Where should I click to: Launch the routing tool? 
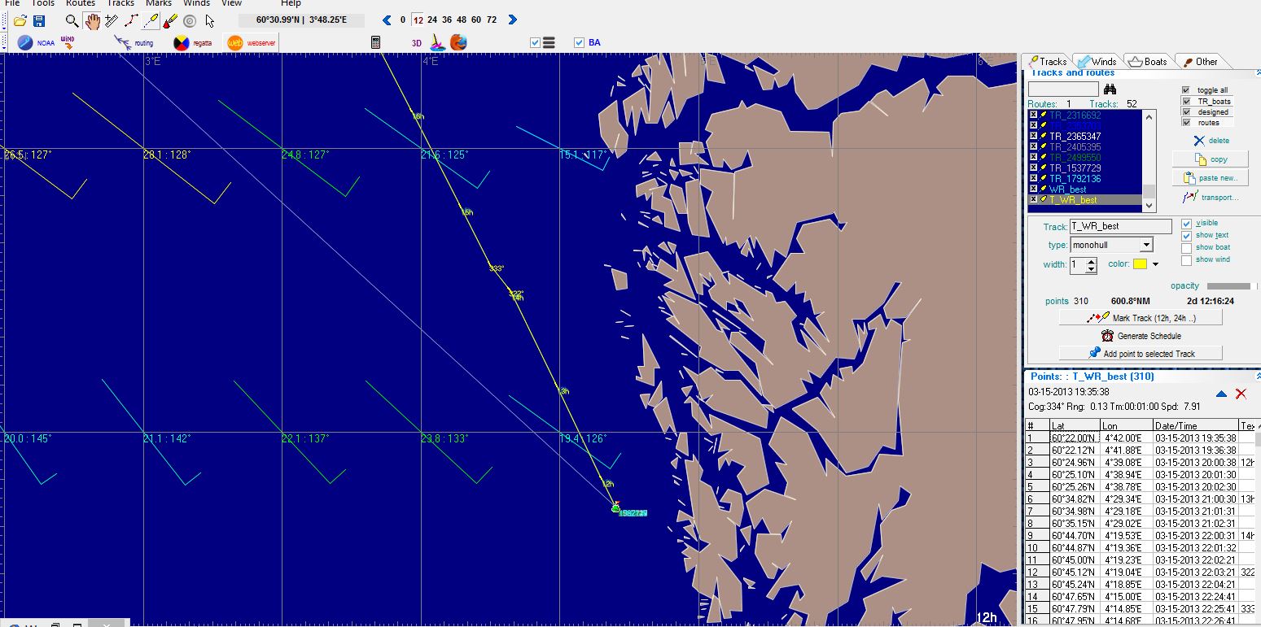point(134,43)
